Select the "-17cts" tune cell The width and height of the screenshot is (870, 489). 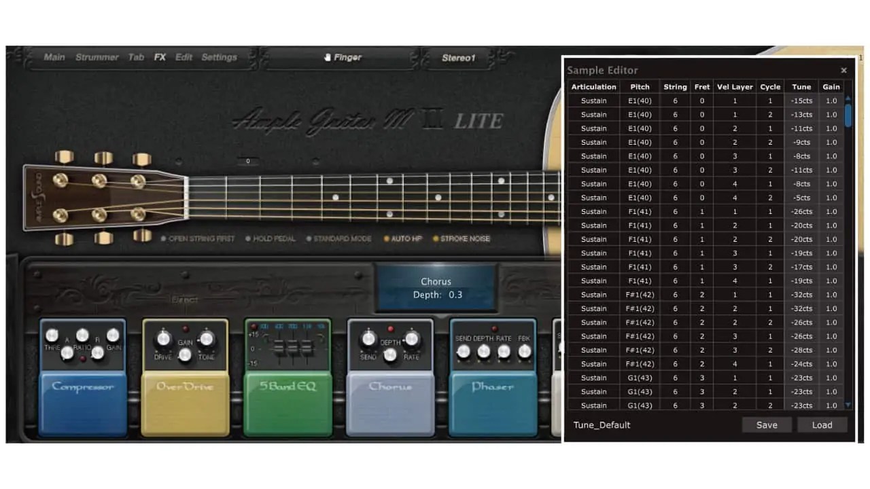pyautogui.click(x=801, y=267)
